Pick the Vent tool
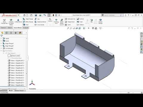Viewport: 143px width, 107px height. click(x=68, y=25)
